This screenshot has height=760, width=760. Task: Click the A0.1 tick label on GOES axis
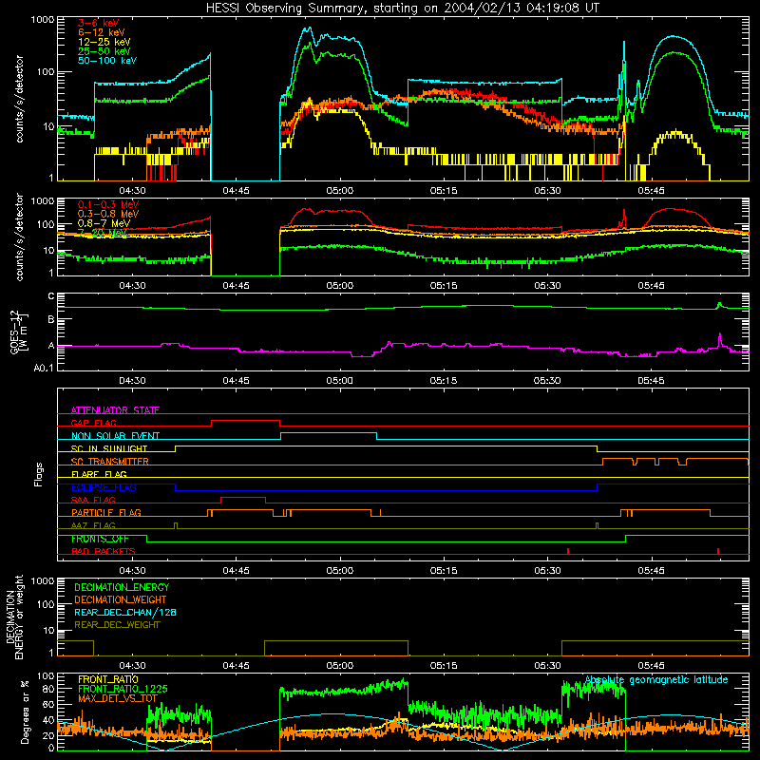(x=44, y=368)
